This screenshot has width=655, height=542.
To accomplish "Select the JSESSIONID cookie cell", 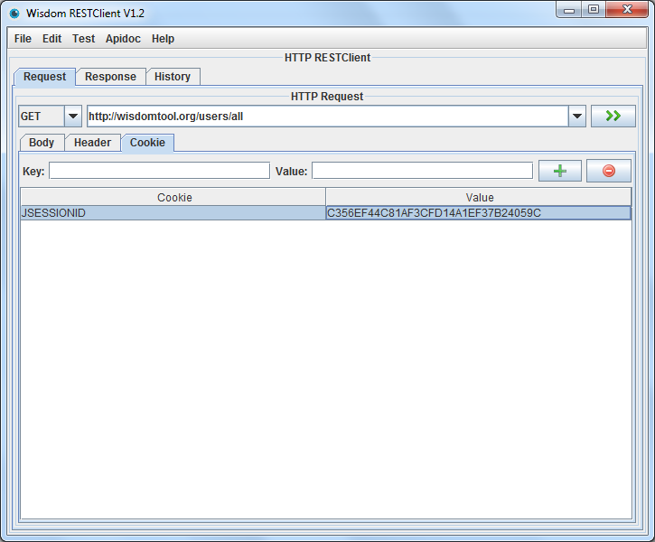I will [173, 213].
